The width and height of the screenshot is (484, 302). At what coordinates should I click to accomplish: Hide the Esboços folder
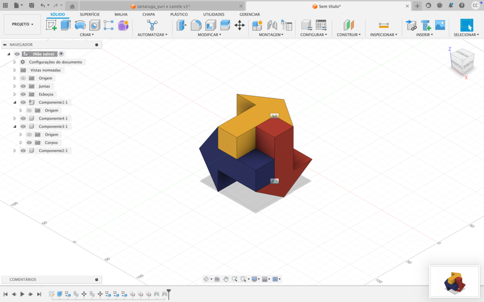click(x=23, y=94)
